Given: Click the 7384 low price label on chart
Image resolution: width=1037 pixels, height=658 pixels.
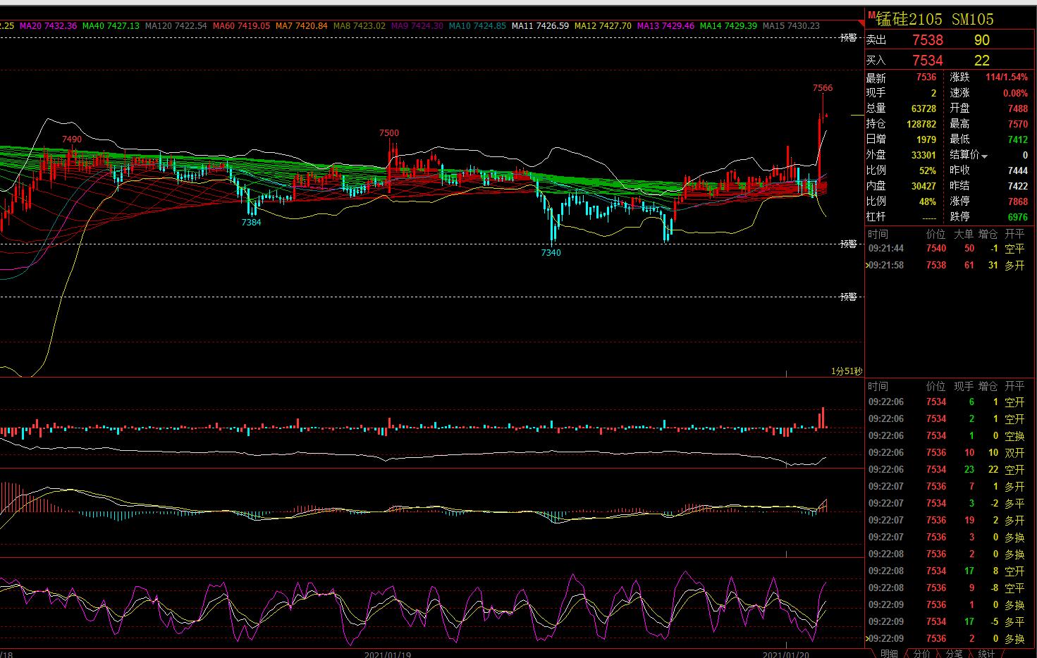Looking at the screenshot, I should pyautogui.click(x=251, y=222).
